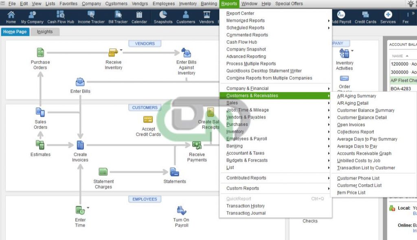Image resolution: width=417 pixels, height=240 pixels.
Task: Click the Turn On Payroll icon
Action: [x=181, y=210]
